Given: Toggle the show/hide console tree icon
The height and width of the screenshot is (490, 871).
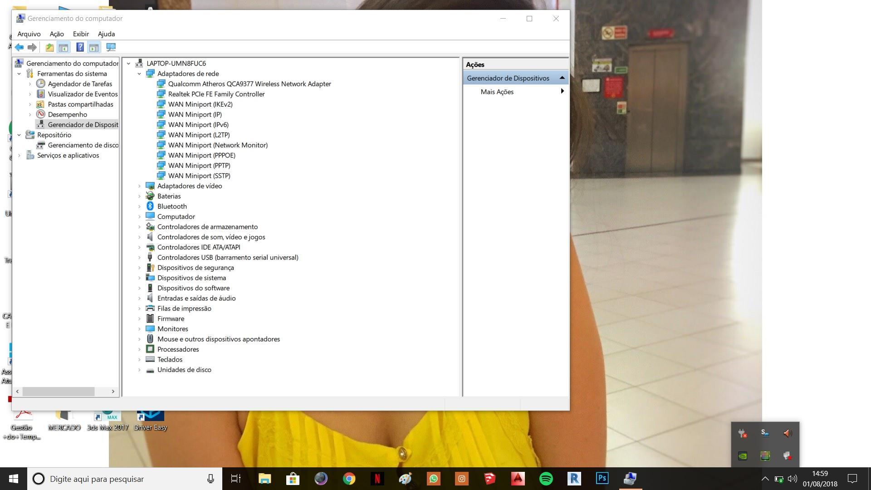Looking at the screenshot, I should click(64, 47).
